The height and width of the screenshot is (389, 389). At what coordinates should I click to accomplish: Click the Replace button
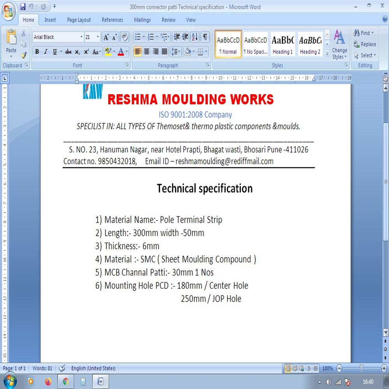pos(365,44)
